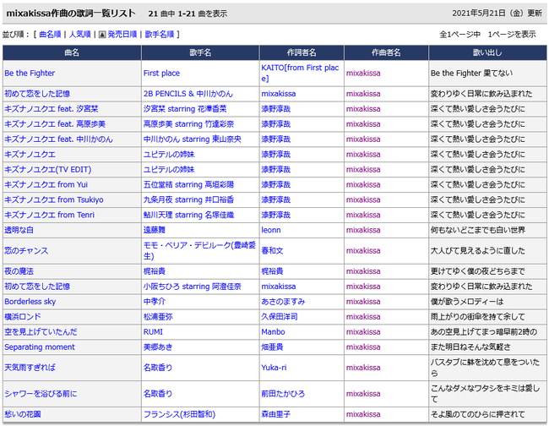The image size is (549, 426).
Task: Open lyricist page for Yuka-ri
Action: pos(274,368)
